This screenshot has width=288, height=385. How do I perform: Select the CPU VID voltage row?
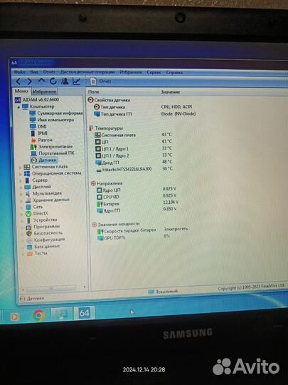137,197
